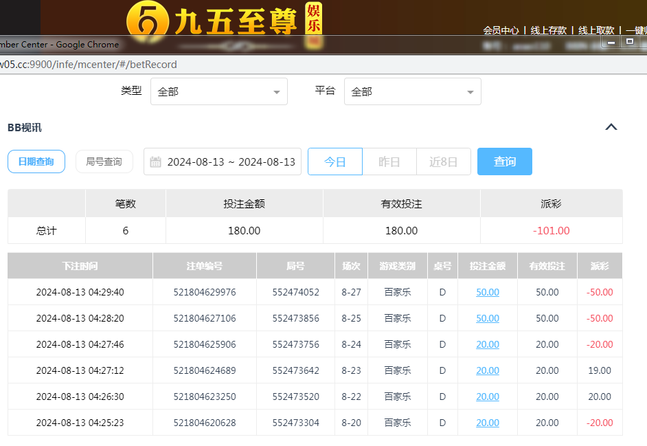Open 线上取款 in top navigation

point(595,30)
